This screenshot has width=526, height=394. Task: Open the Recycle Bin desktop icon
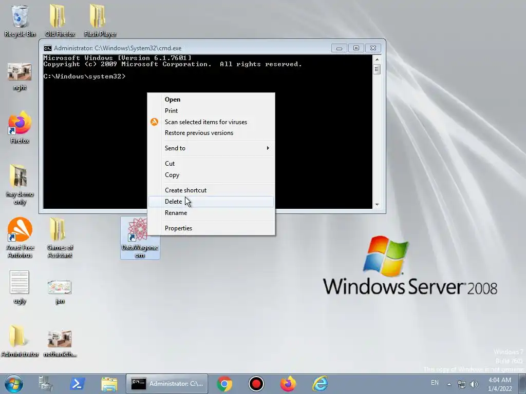point(20,21)
